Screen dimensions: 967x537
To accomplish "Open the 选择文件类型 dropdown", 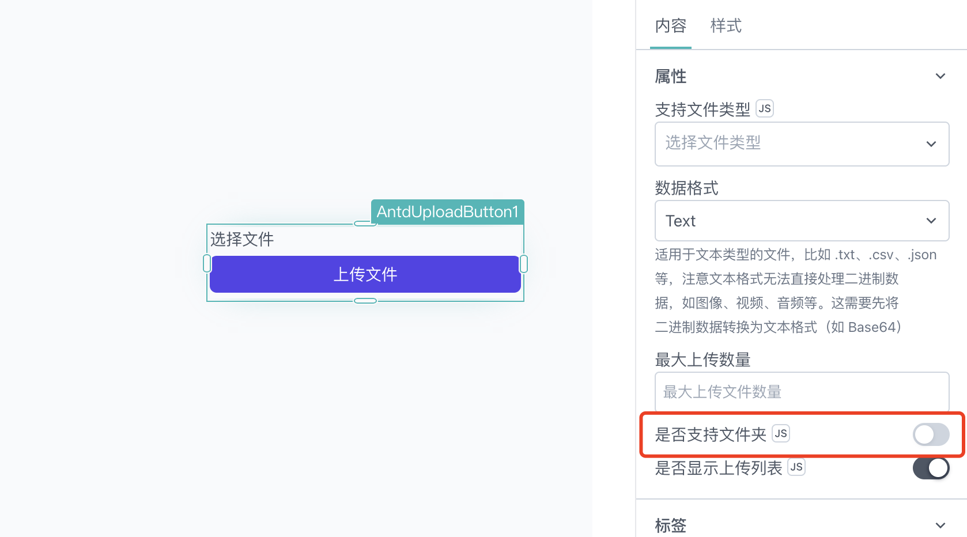I will tap(802, 144).
